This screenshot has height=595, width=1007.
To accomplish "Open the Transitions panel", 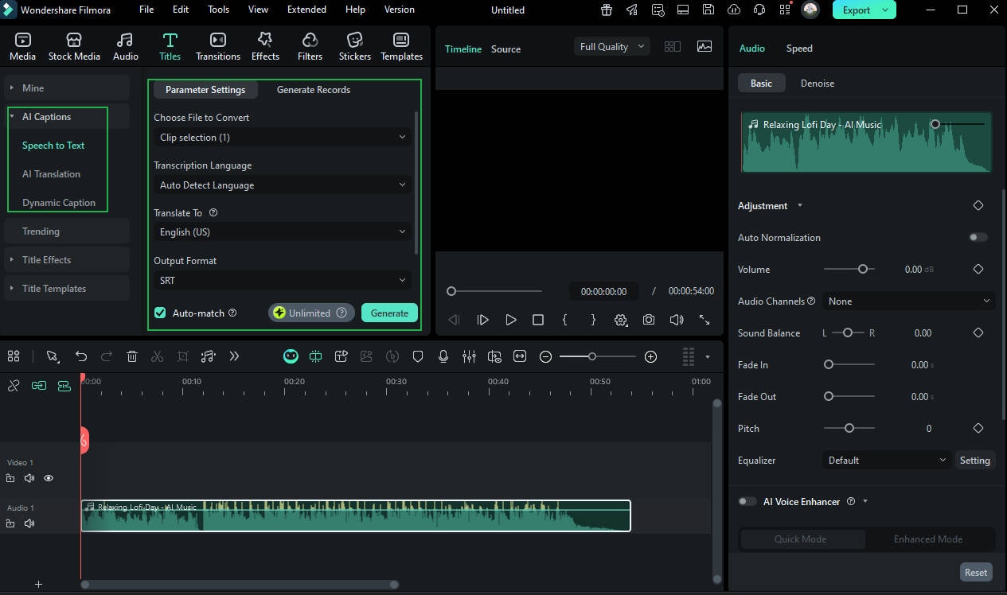I will tap(217, 45).
